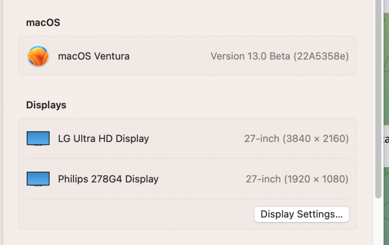Click the 27-inch size text in the Philips row
The image size is (389, 245).
tap(263, 179)
